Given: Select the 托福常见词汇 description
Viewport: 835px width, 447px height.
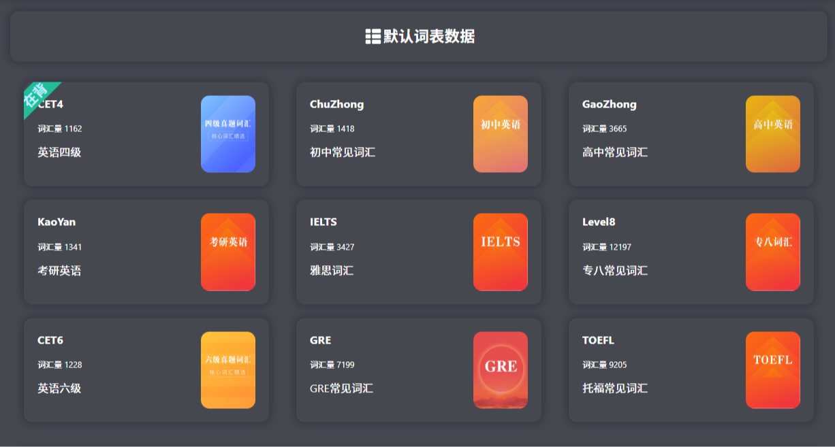Looking at the screenshot, I should (614, 388).
